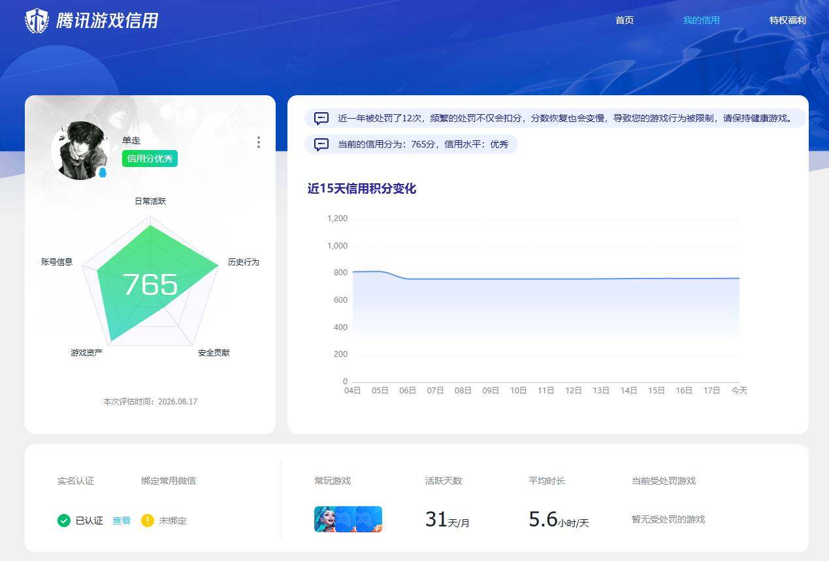Screen dimensions: 829x561
Task: Open the 特权福利 tab
Action: pyautogui.click(x=787, y=20)
